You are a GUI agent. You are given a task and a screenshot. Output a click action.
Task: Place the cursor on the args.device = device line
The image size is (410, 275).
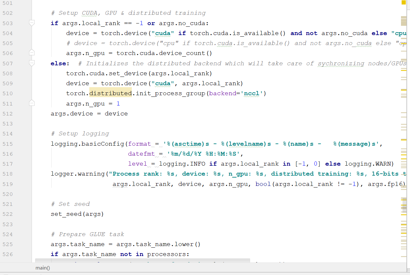coord(89,114)
